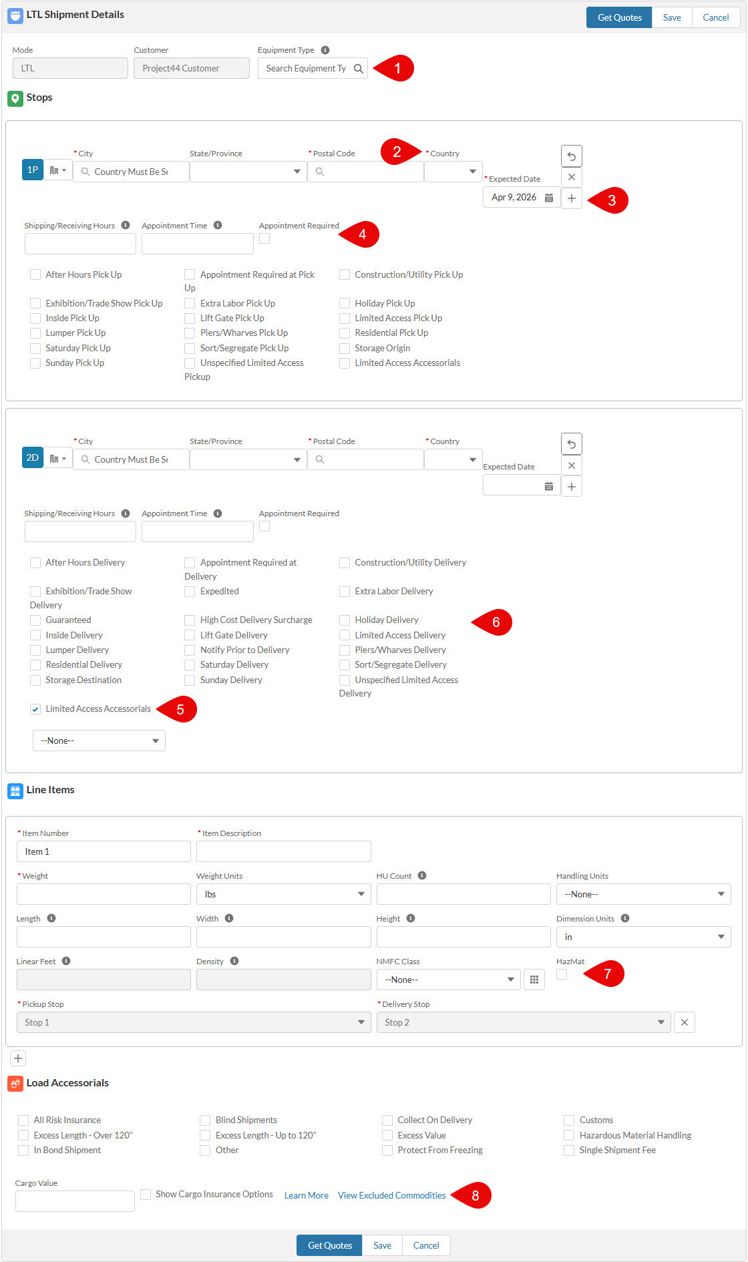Click the top Cancel button
Screen dimensions: 748x1262
(716, 17)
